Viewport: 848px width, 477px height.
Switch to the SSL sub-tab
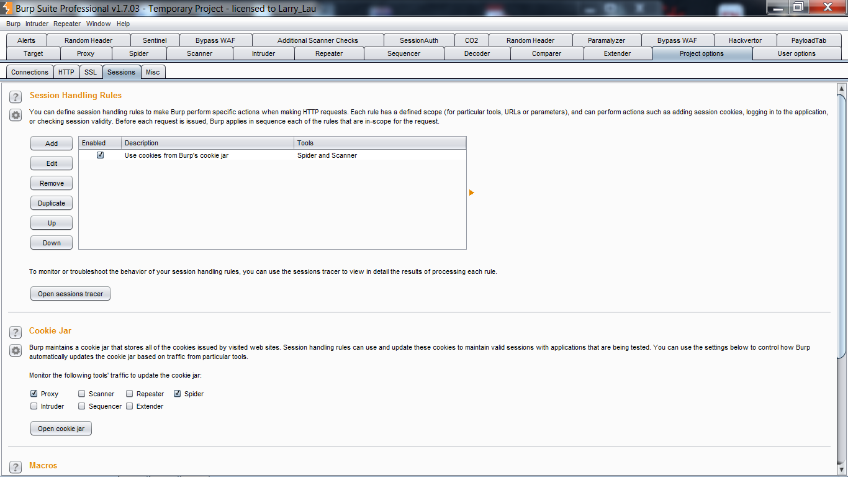pos(91,72)
